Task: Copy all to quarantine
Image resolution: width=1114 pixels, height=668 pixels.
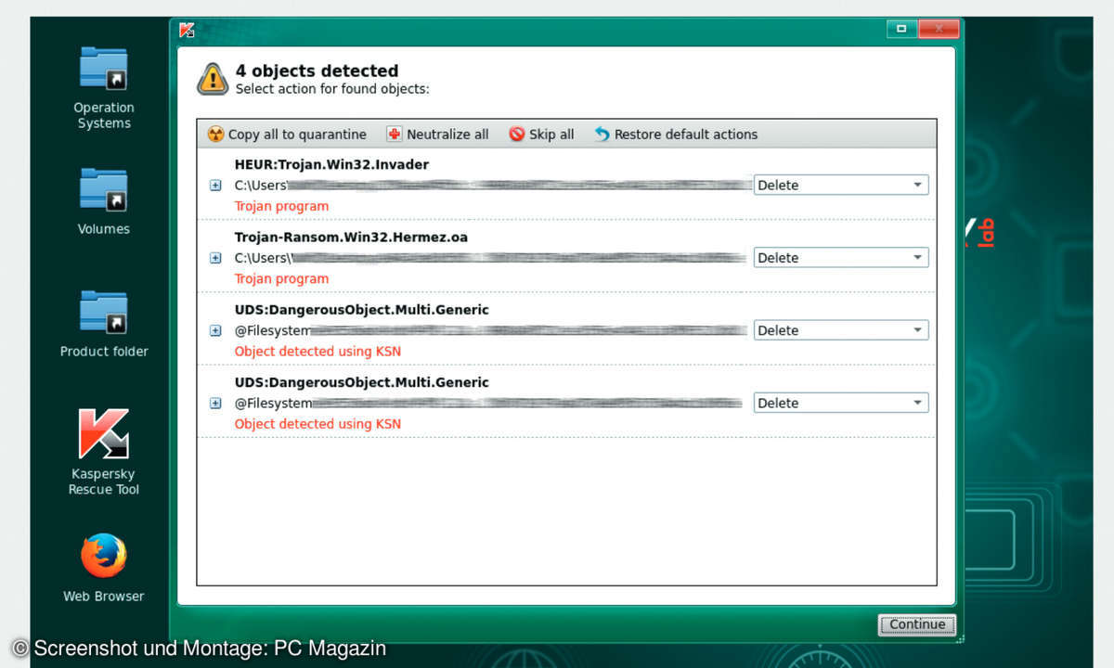Action: [x=287, y=135]
